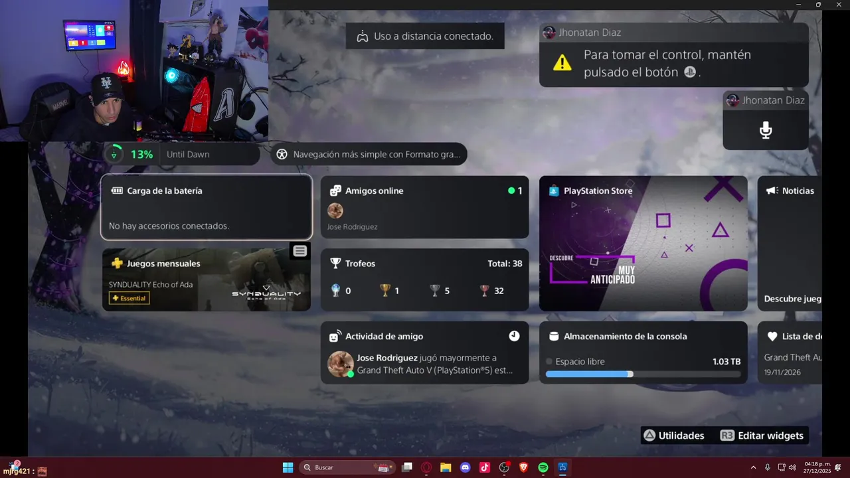Click the 19/11/2026 wishlist date
850x478 pixels.
click(782, 372)
